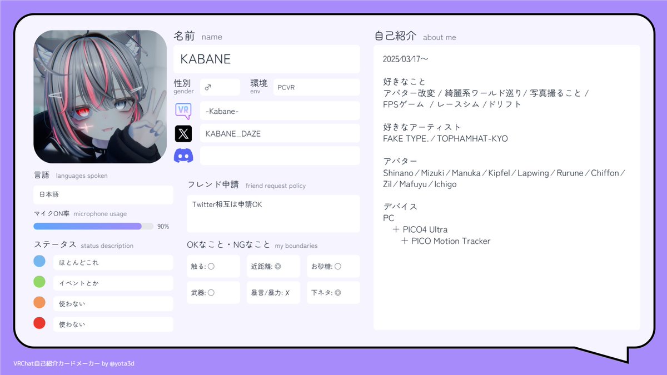Click the avatar profile picture
Screen dimensions: 667x375
(x=100, y=97)
